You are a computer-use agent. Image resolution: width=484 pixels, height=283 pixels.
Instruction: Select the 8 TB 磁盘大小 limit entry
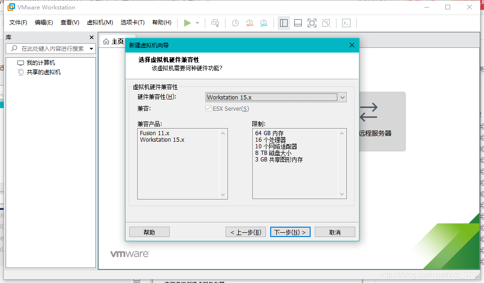[273, 153]
